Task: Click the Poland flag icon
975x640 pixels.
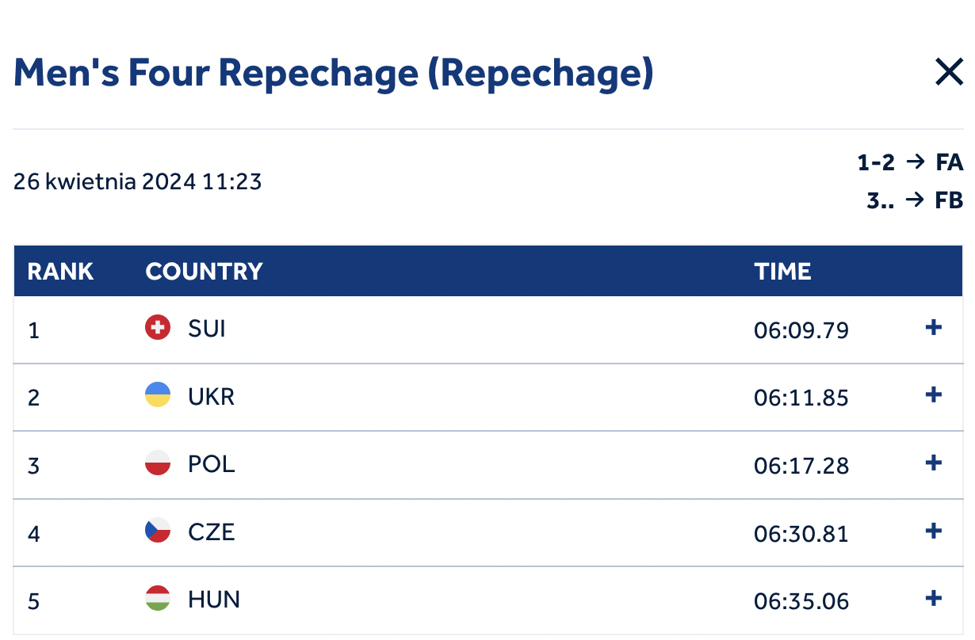Action: point(158,463)
